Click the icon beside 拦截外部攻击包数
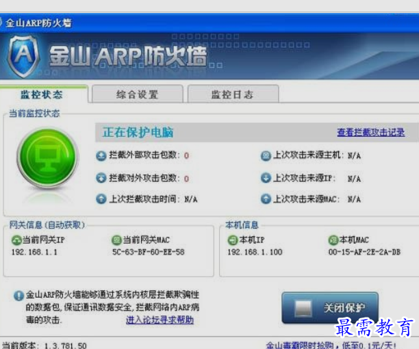This screenshot has width=419, height=349. click(101, 155)
